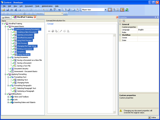
Task: Close the Properties panel with X
Action: [x=158, y=17]
